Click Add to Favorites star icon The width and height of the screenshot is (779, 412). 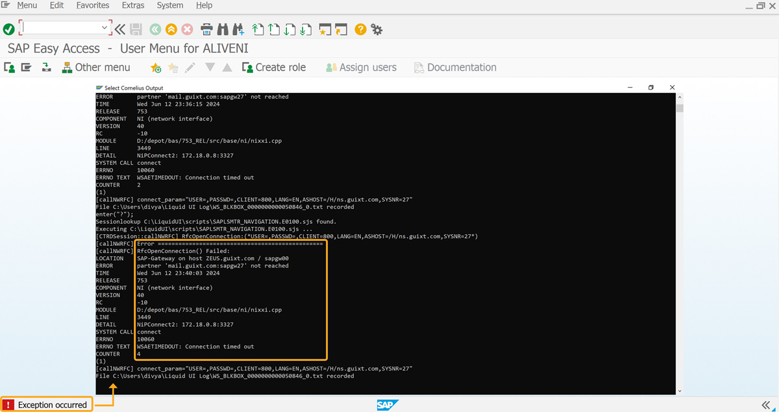click(156, 67)
